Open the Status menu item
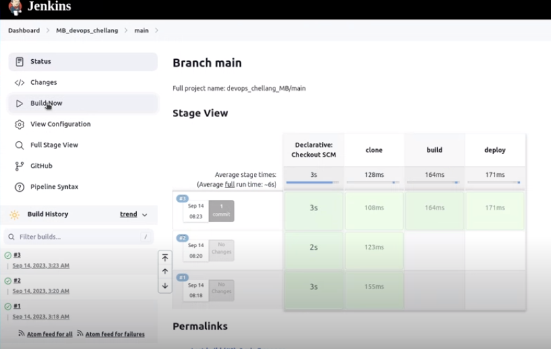Viewport: 551px width, 349px height. coord(83,61)
